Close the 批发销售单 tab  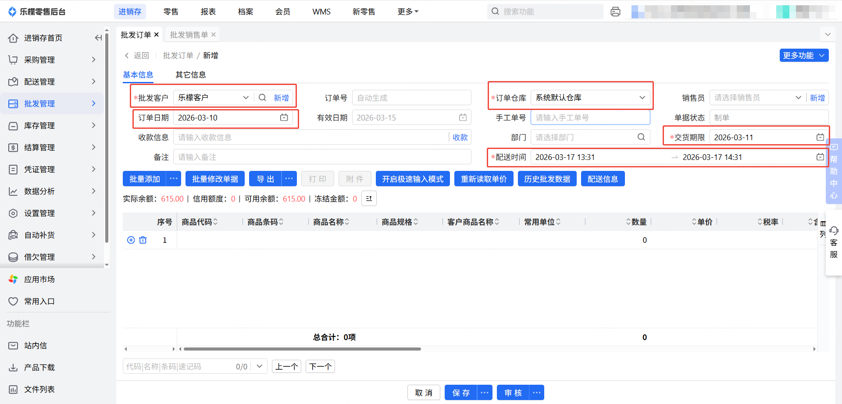click(214, 35)
